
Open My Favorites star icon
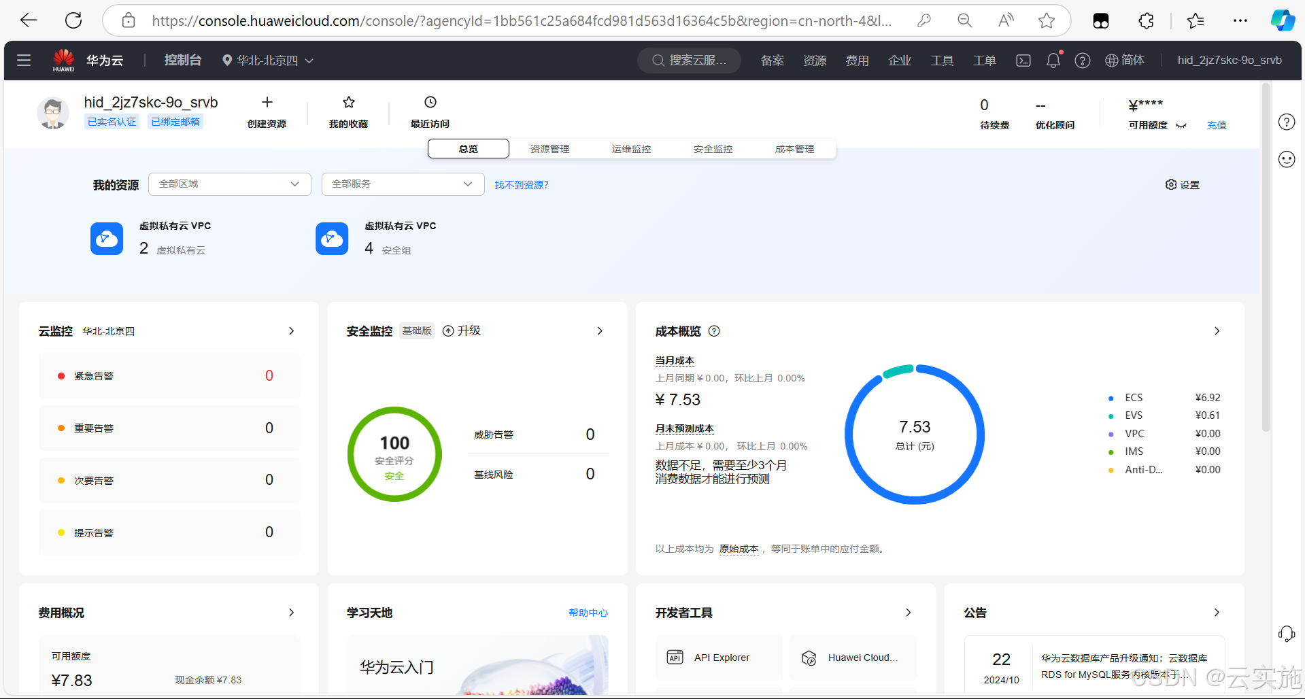coord(348,103)
